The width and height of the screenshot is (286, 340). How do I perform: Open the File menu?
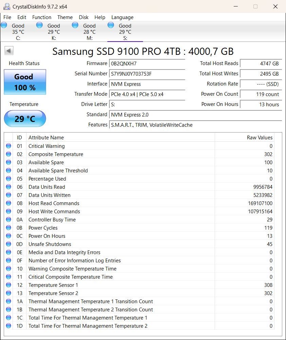tap(7, 17)
